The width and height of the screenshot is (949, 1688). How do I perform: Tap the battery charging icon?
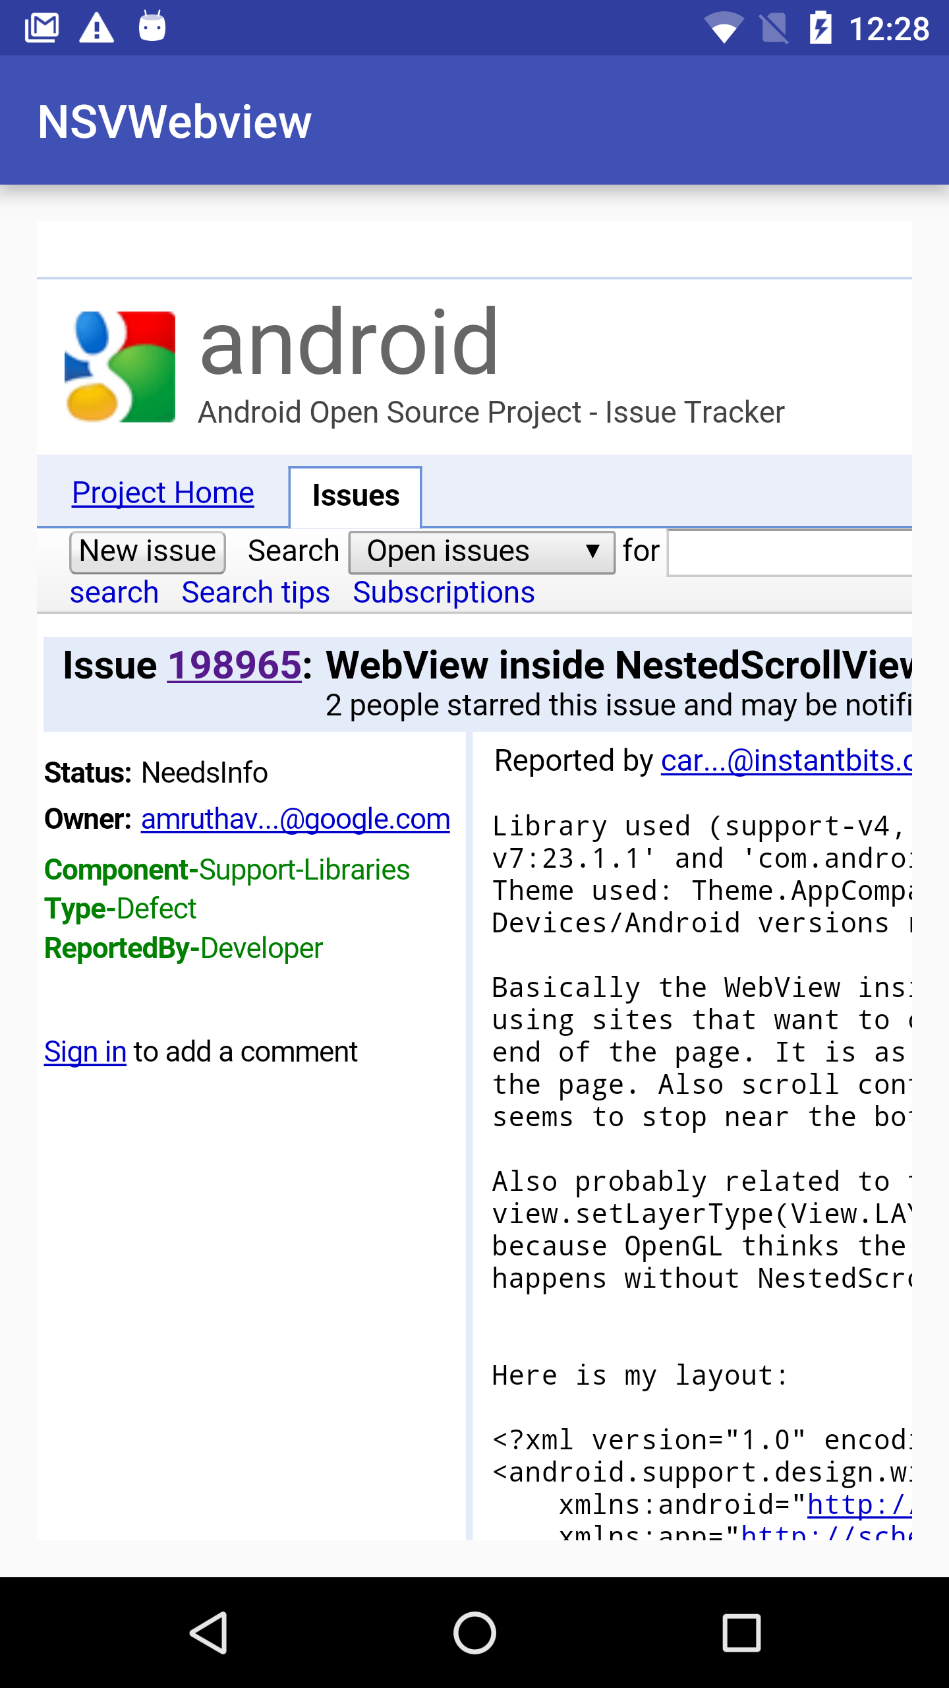(820, 29)
